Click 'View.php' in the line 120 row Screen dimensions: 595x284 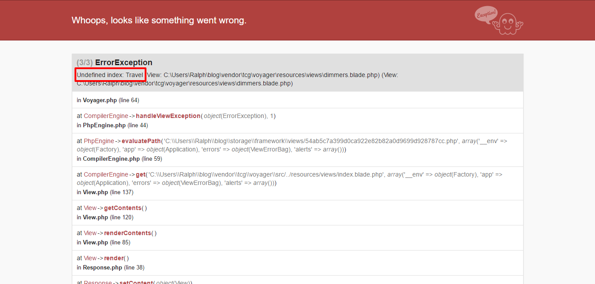tap(95, 217)
